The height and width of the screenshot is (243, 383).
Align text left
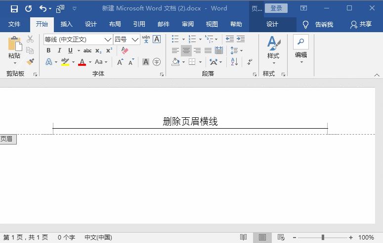tap(175, 50)
